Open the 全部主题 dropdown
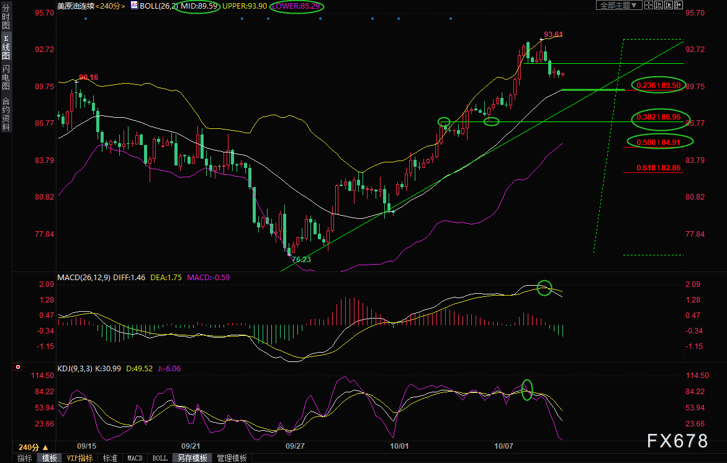727x463 pixels. (619, 5)
